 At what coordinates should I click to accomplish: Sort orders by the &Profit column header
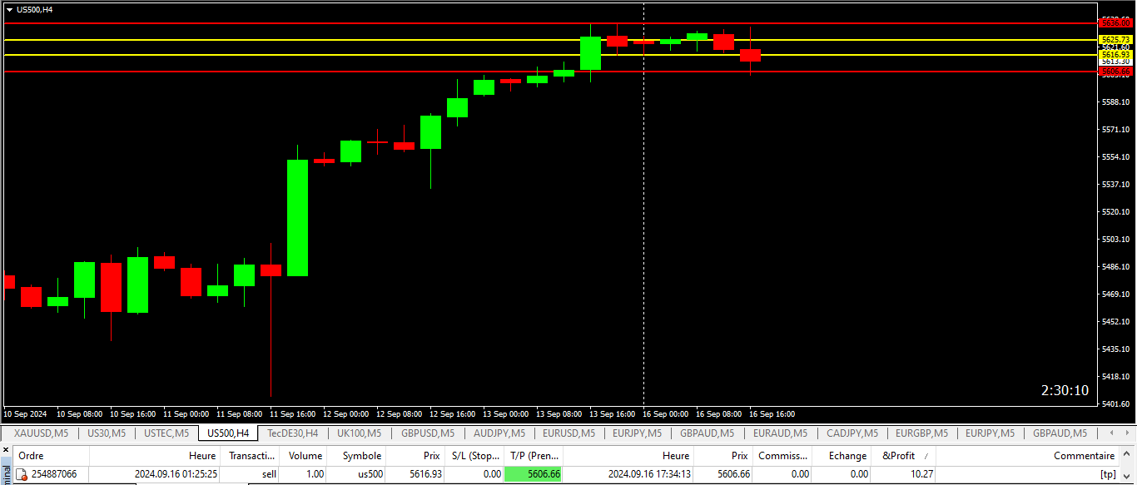click(898, 456)
